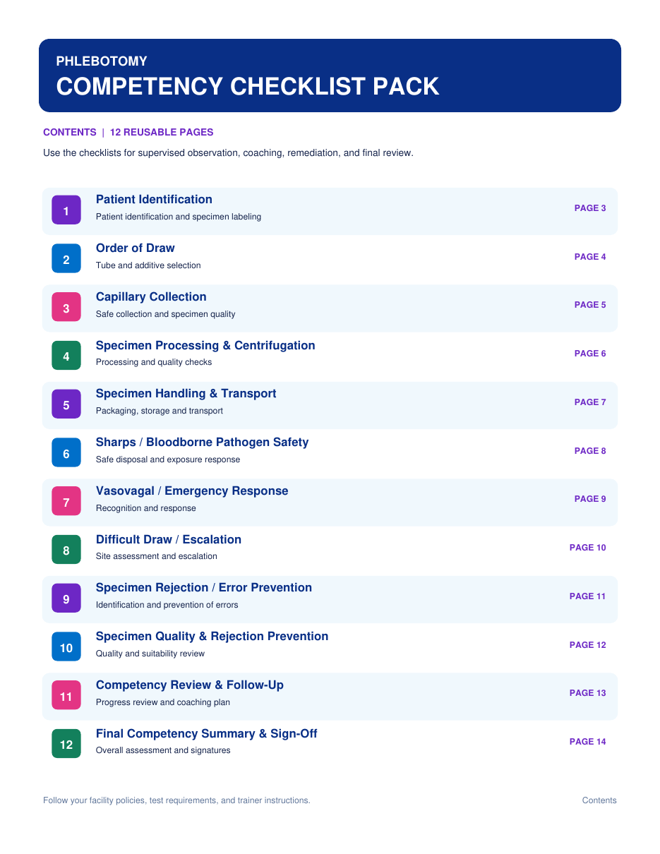The width and height of the screenshot is (660, 854).
Task: Jump to PAGE 10 reference
Action: tap(587, 548)
